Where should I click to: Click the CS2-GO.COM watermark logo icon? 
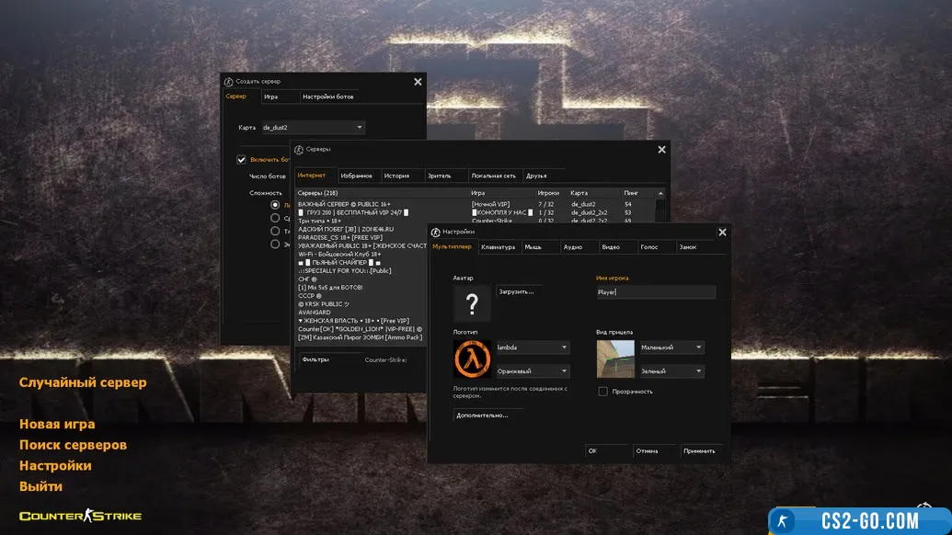pyautogui.click(x=783, y=520)
